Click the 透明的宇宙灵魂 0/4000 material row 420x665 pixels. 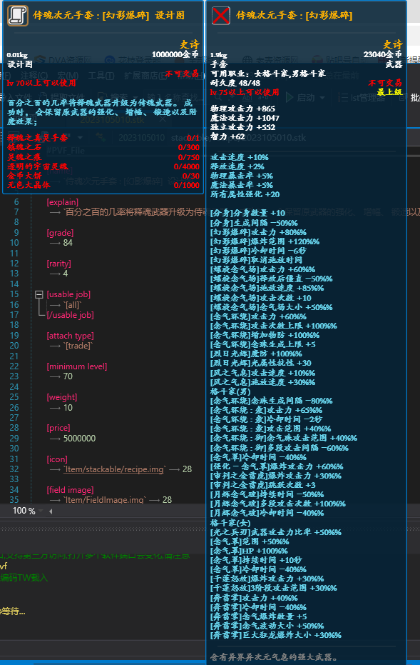[103, 166]
